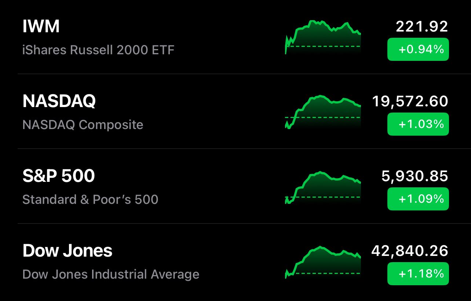The image size is (471, 301).
Task: Click the Dow Jones price 42,840.26
Action: click(410, 251)
